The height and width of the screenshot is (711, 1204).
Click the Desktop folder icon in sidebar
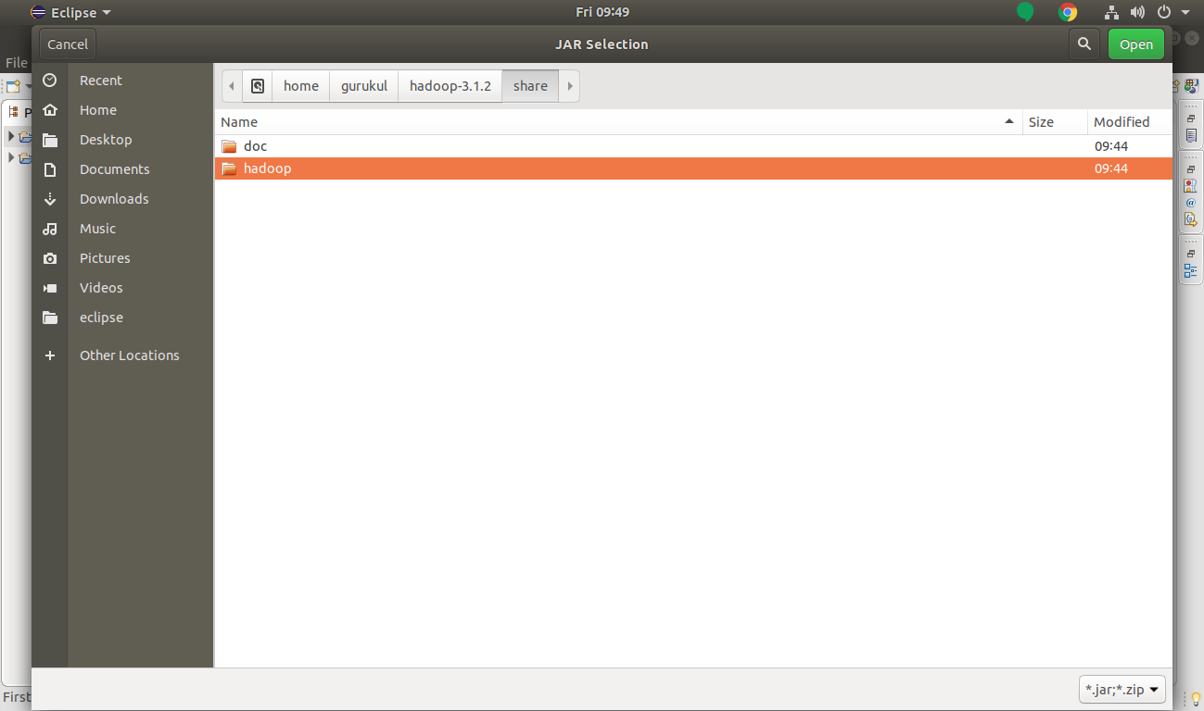[x=50, y=140]
